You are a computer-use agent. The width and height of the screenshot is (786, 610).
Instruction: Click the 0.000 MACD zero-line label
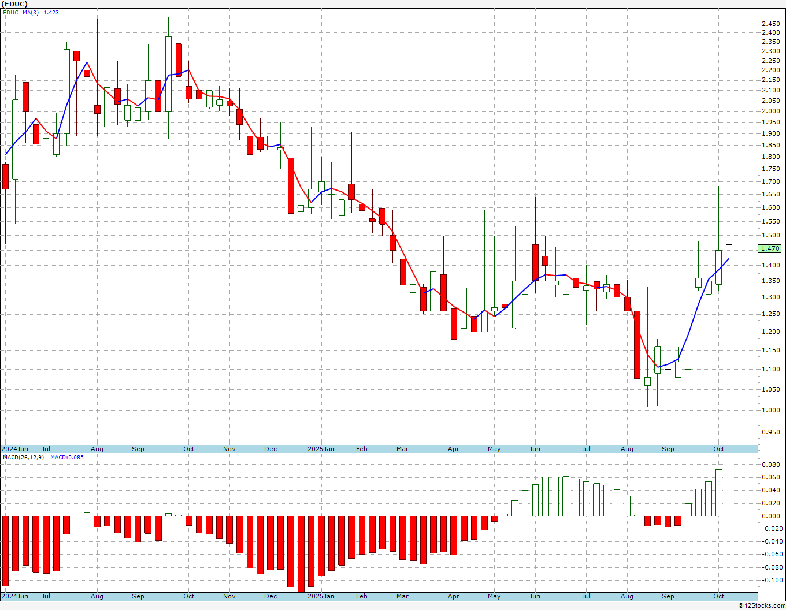[x=770, y=516]
